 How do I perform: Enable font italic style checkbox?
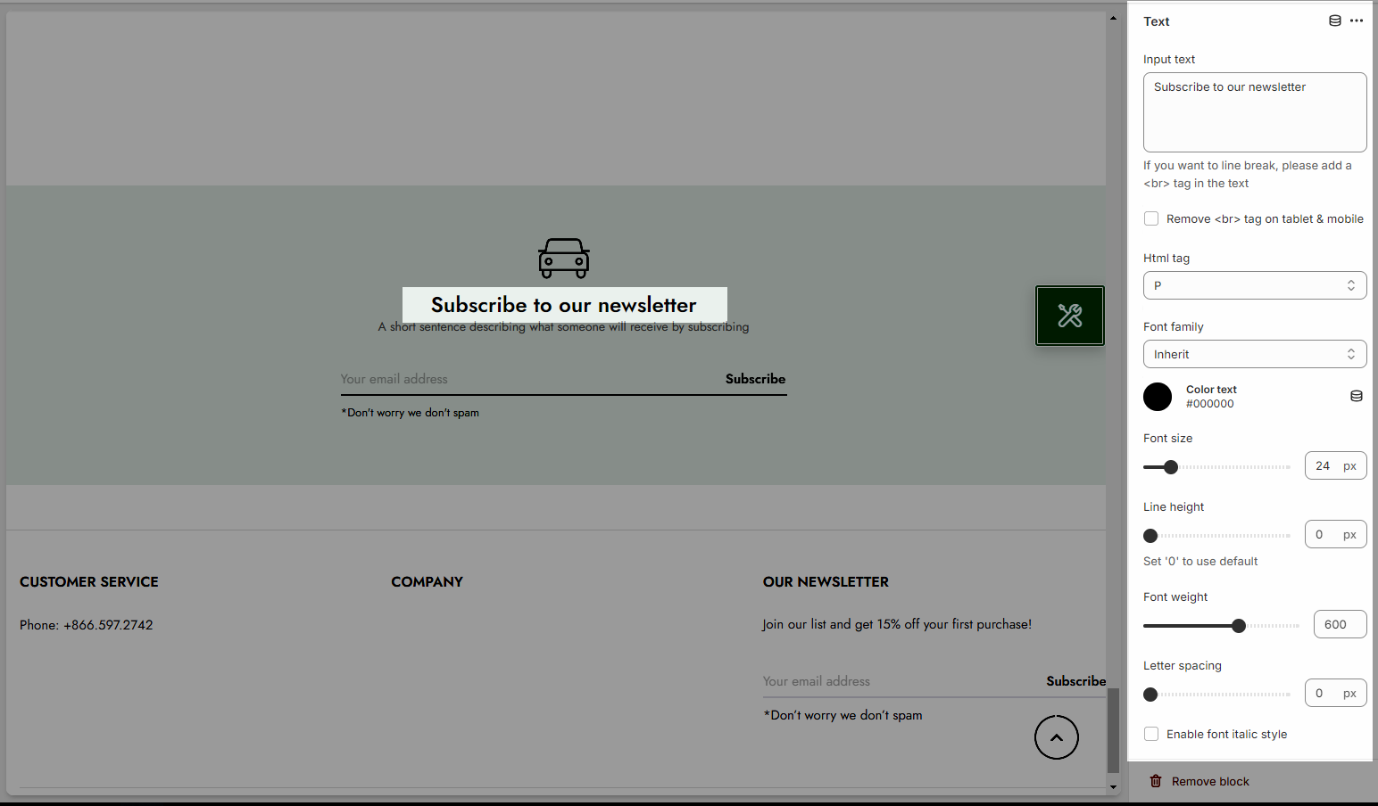(1151, 734)
